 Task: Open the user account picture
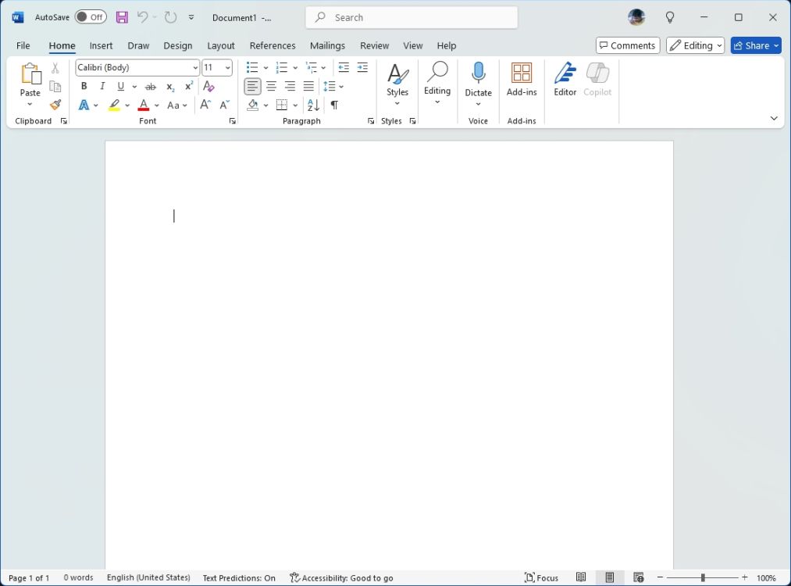pos(636,18)
